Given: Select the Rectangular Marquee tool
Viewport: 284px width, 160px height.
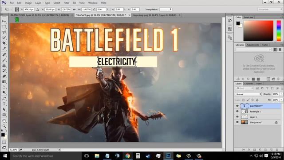Looking at the screenshot, I should [4, 27].
